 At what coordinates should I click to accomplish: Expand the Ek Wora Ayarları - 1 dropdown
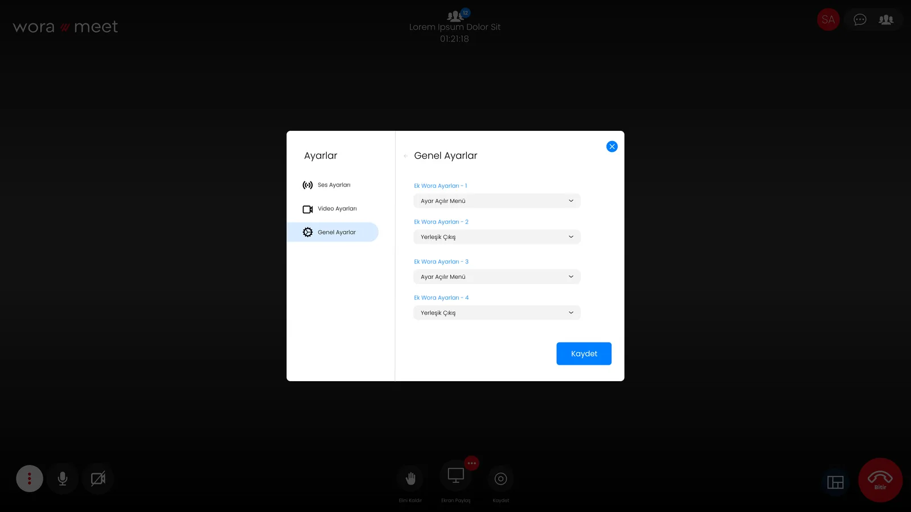click(x=497, y=201)
